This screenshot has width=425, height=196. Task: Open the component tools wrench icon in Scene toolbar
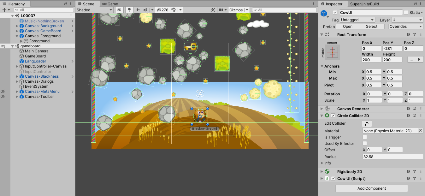(x=213, y=10)
